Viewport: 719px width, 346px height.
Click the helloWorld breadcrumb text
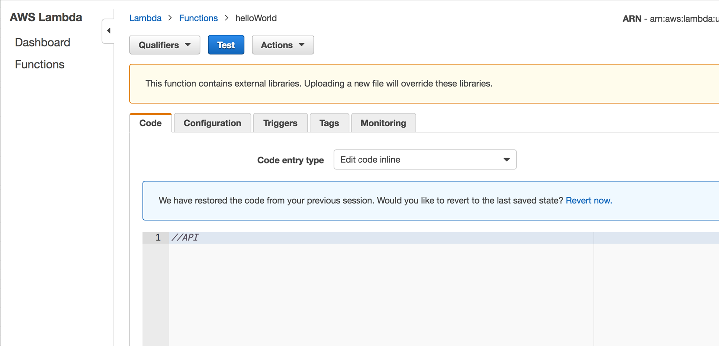pos(256,18)
